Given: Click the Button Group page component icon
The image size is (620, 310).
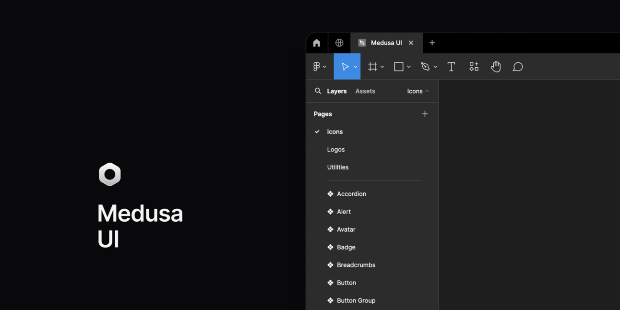Looking at the screenshot, I should [330, 300].
